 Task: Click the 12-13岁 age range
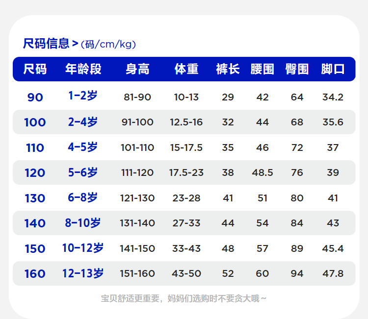(x=83, y=273)
